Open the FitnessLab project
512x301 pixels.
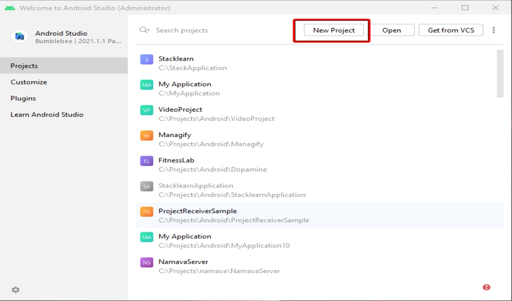click(x=320, y=164)
